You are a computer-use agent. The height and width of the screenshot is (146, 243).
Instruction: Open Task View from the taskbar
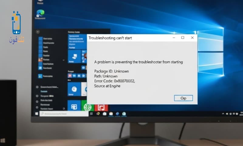(x=91, y=114)
